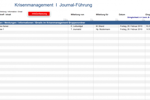Image resolution: width=150 pixels, height=100 pixels.
Task: Click the Mitteilung für column header
Action: pyautogui.click(x=102, y=14)
